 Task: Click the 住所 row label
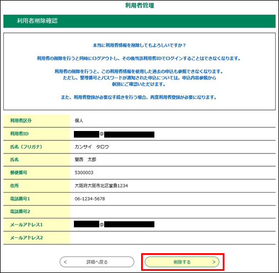coord(14,185)
